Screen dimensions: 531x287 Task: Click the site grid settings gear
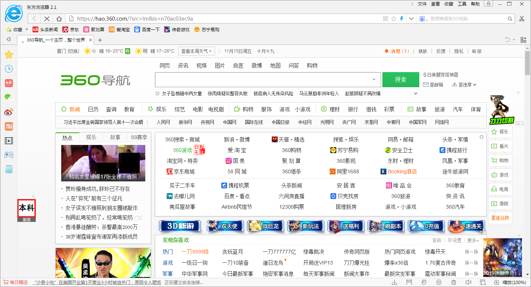pos(481,137)
